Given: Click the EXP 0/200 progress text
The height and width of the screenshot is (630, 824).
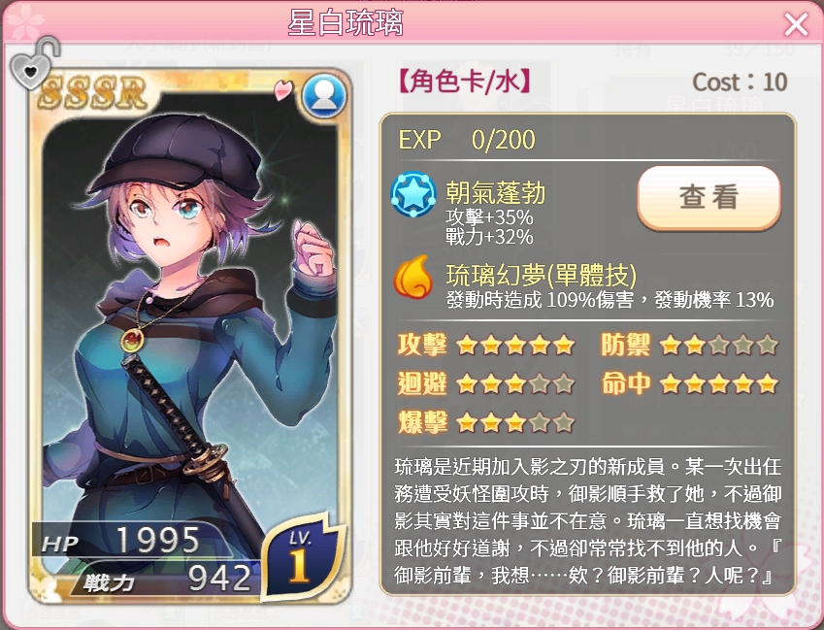Looking at the screenshot, I should 467,139.
